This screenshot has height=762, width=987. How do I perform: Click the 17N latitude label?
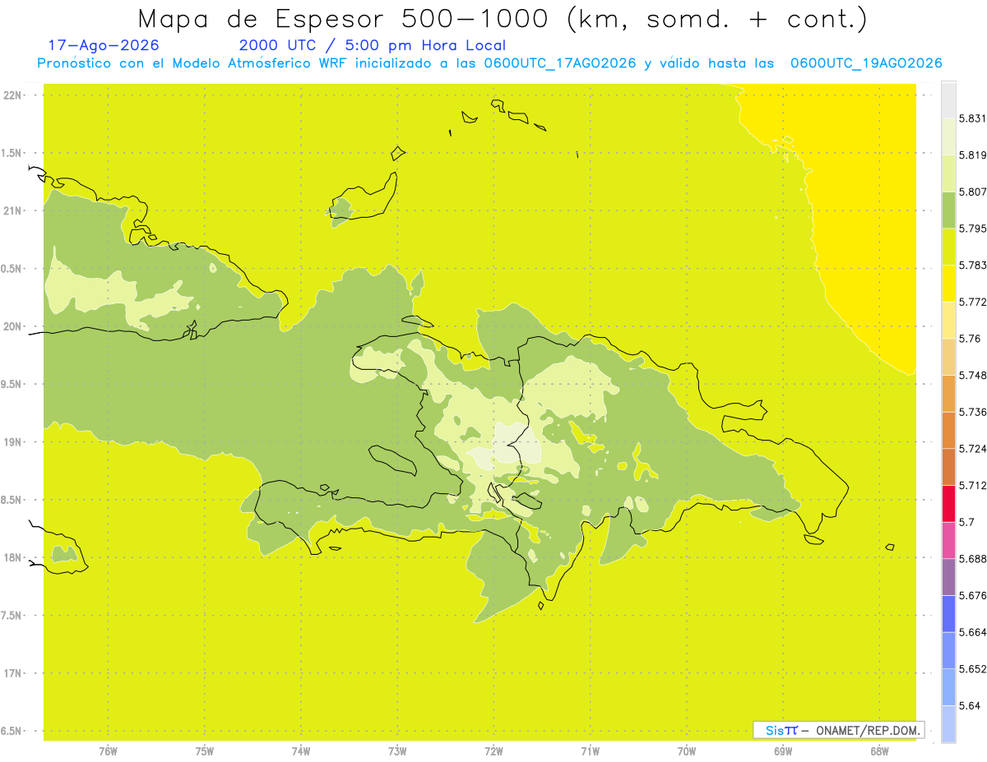pyautogui.click(x=13, y=673)
